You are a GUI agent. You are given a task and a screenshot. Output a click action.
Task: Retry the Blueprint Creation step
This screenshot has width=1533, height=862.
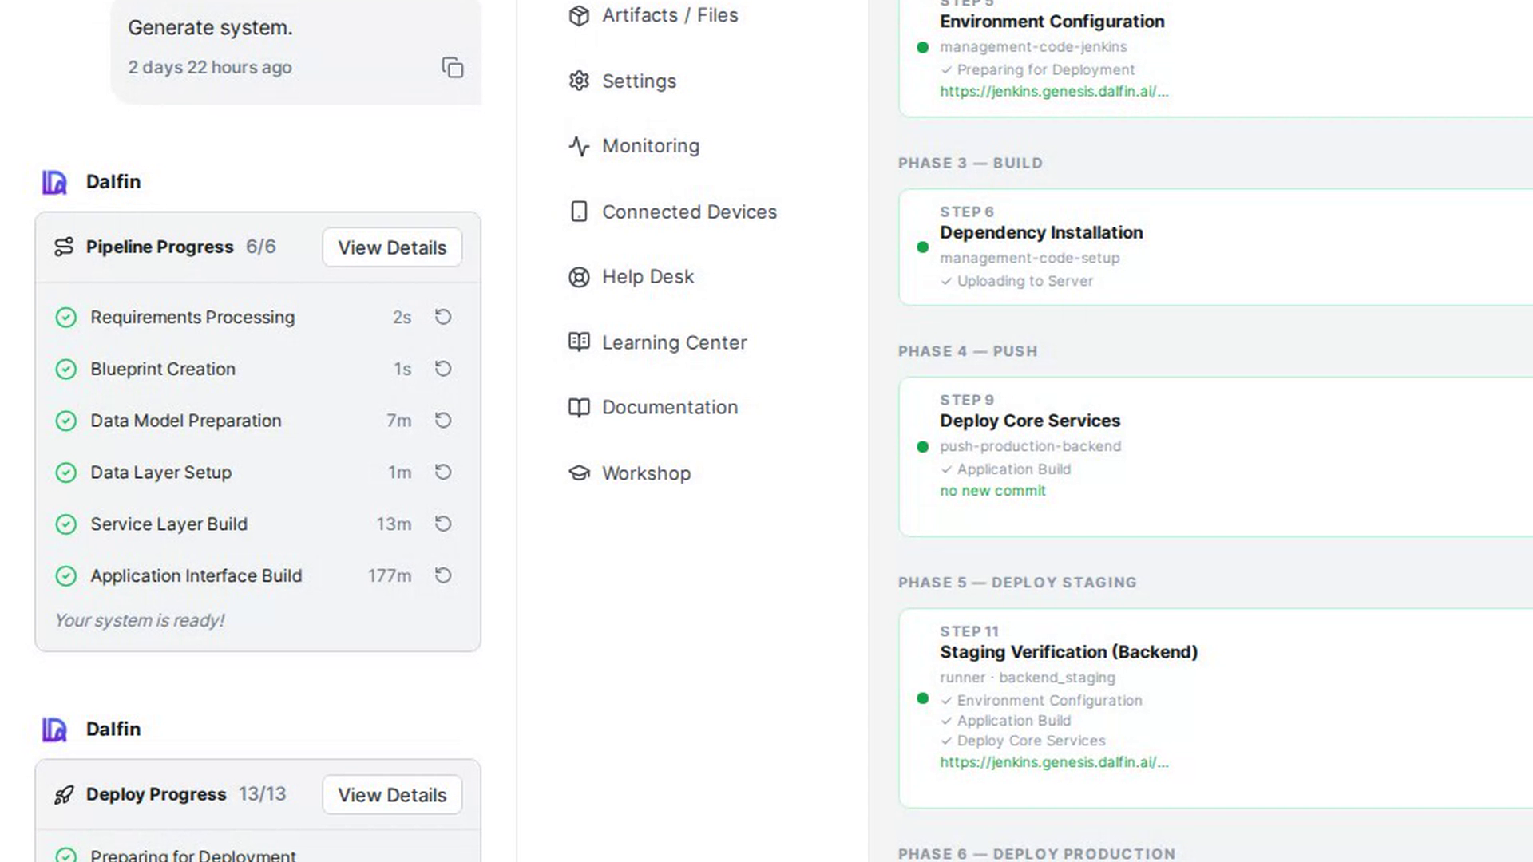tap(443, 369)
